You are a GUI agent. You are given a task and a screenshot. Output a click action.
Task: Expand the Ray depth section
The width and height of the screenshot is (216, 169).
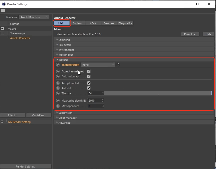click(134, 45)
